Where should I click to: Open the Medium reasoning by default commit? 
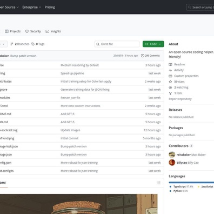tap(79, 65)
